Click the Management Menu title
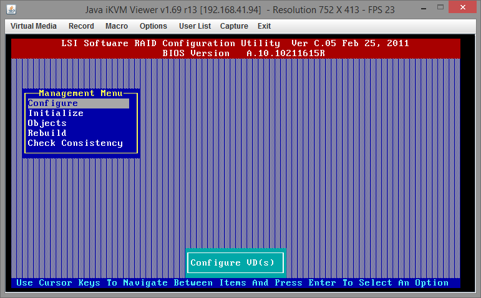 80,93
